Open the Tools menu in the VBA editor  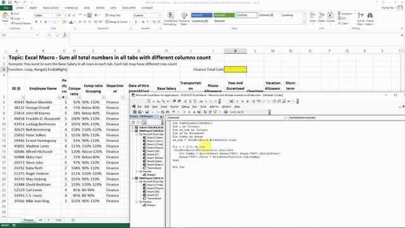click(x=204, y=106)
